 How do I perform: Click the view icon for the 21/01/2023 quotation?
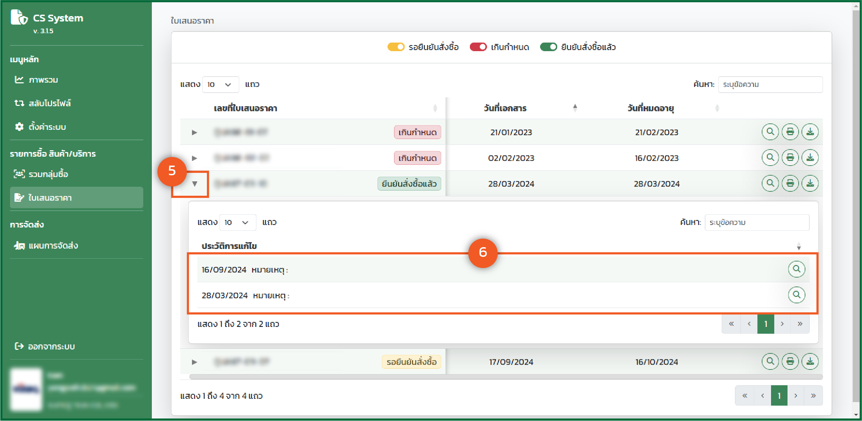[x=770, y=132]
